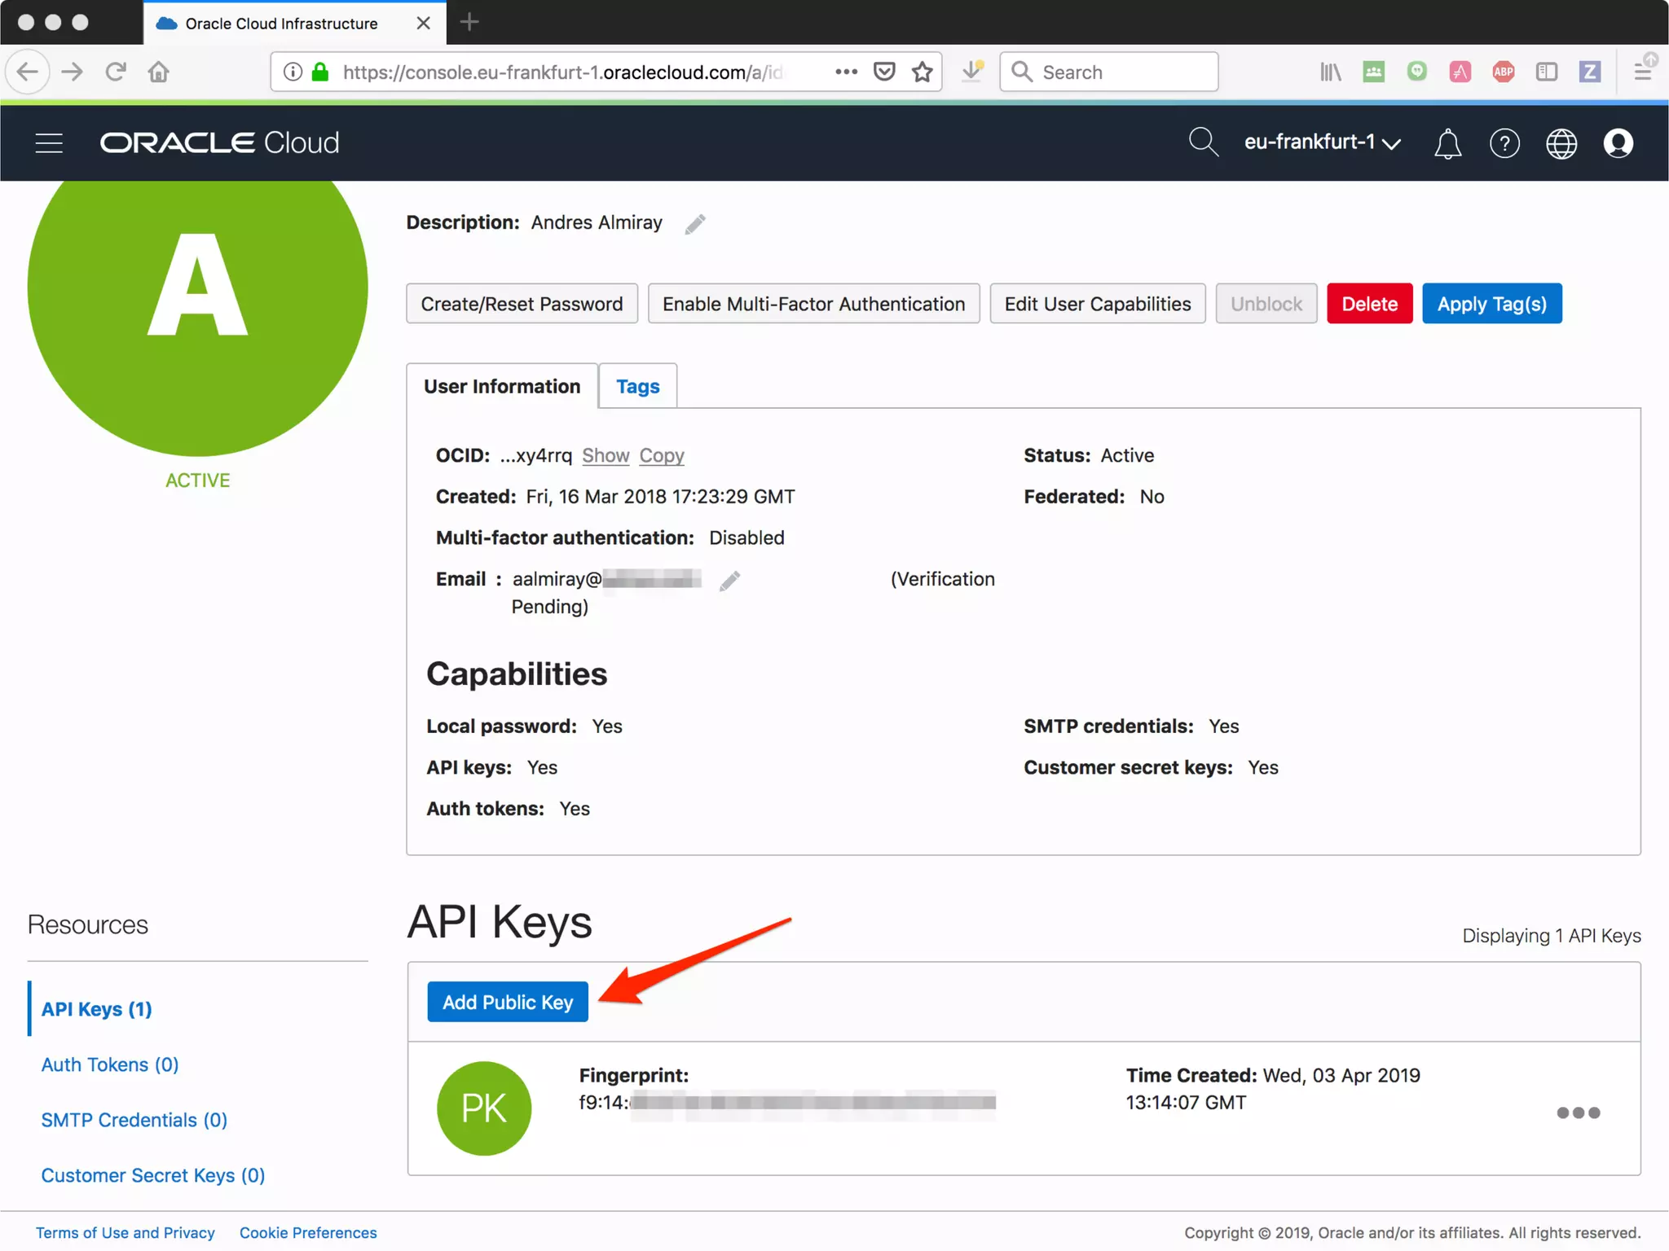Viewport: 1669px width, 1251px height.
Task: Expand the eu-frankfurt-1 region dropdown
Action: click(x=1322, y=143)
